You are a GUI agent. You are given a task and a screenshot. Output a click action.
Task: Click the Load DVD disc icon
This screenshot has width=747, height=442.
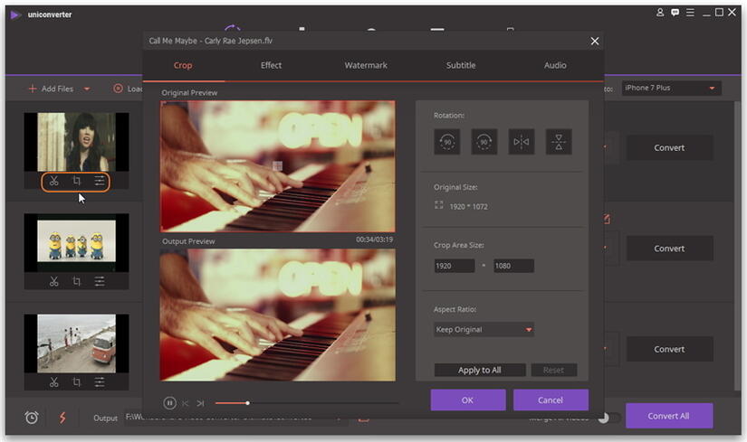click(x=118, y=89)
